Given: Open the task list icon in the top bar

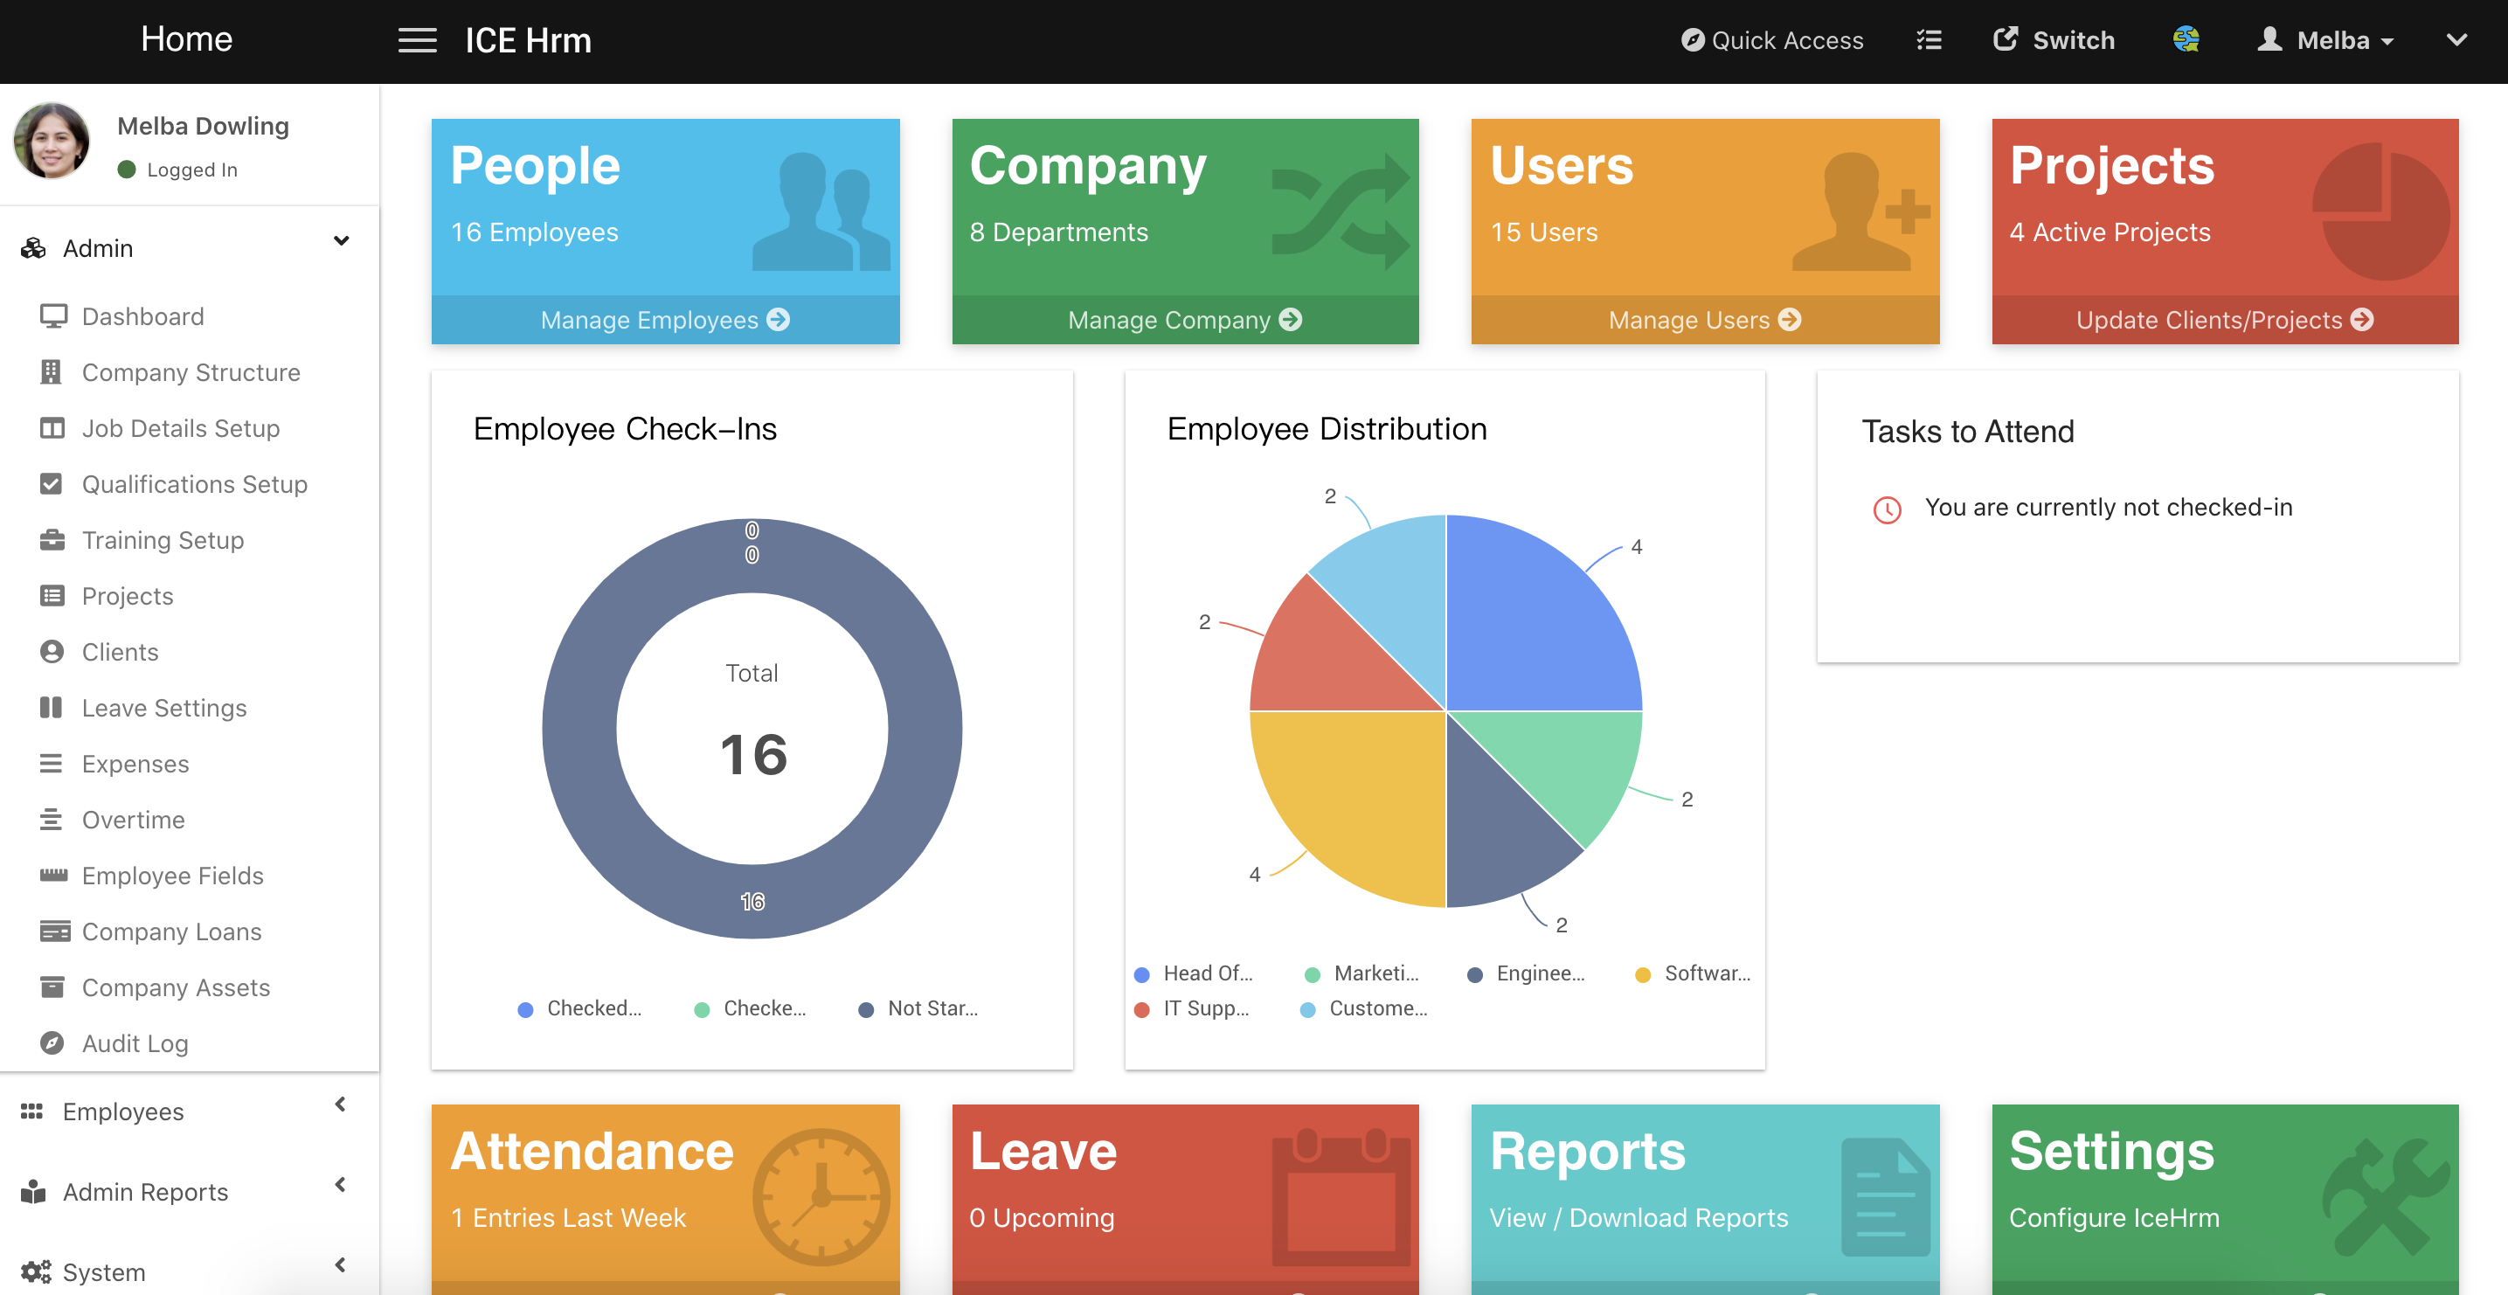Looking at the screenshot, I should pyautogui.click(x=1928, y=40).
